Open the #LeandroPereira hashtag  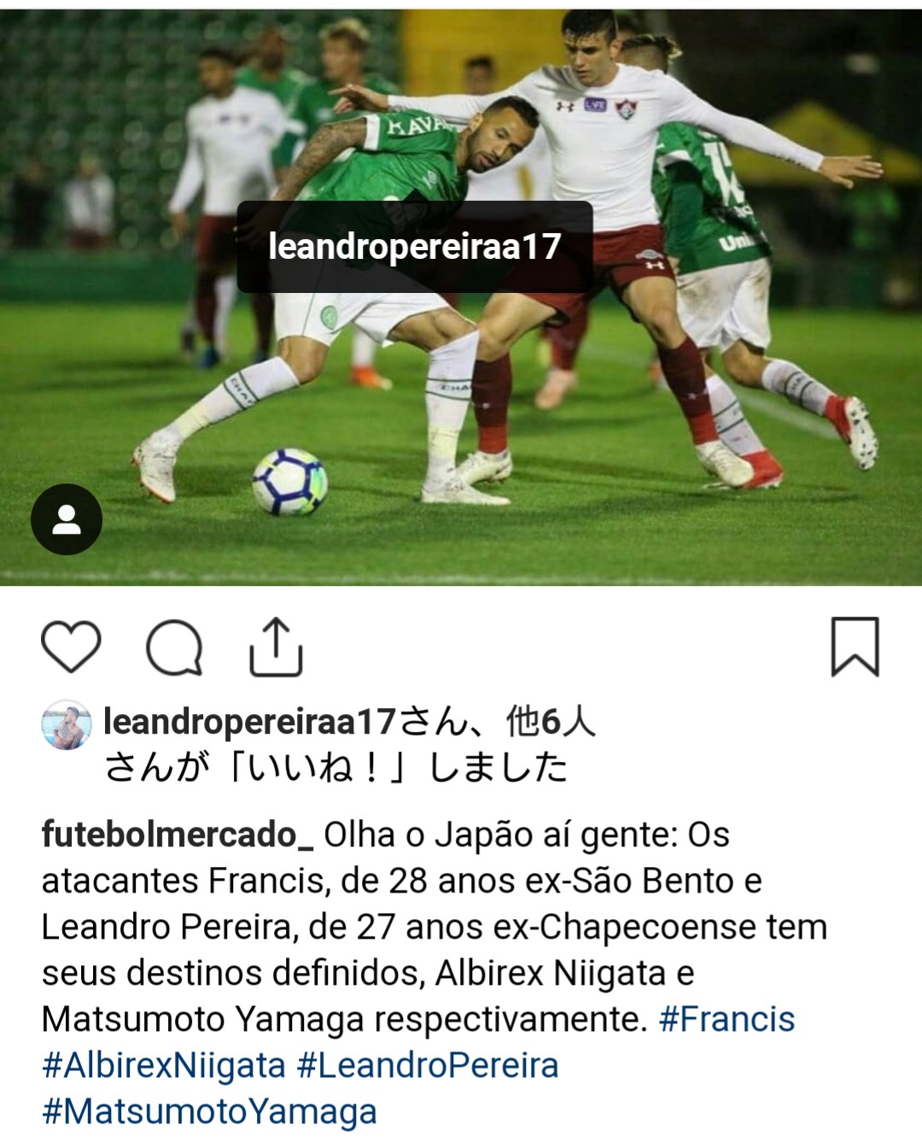428,1065
